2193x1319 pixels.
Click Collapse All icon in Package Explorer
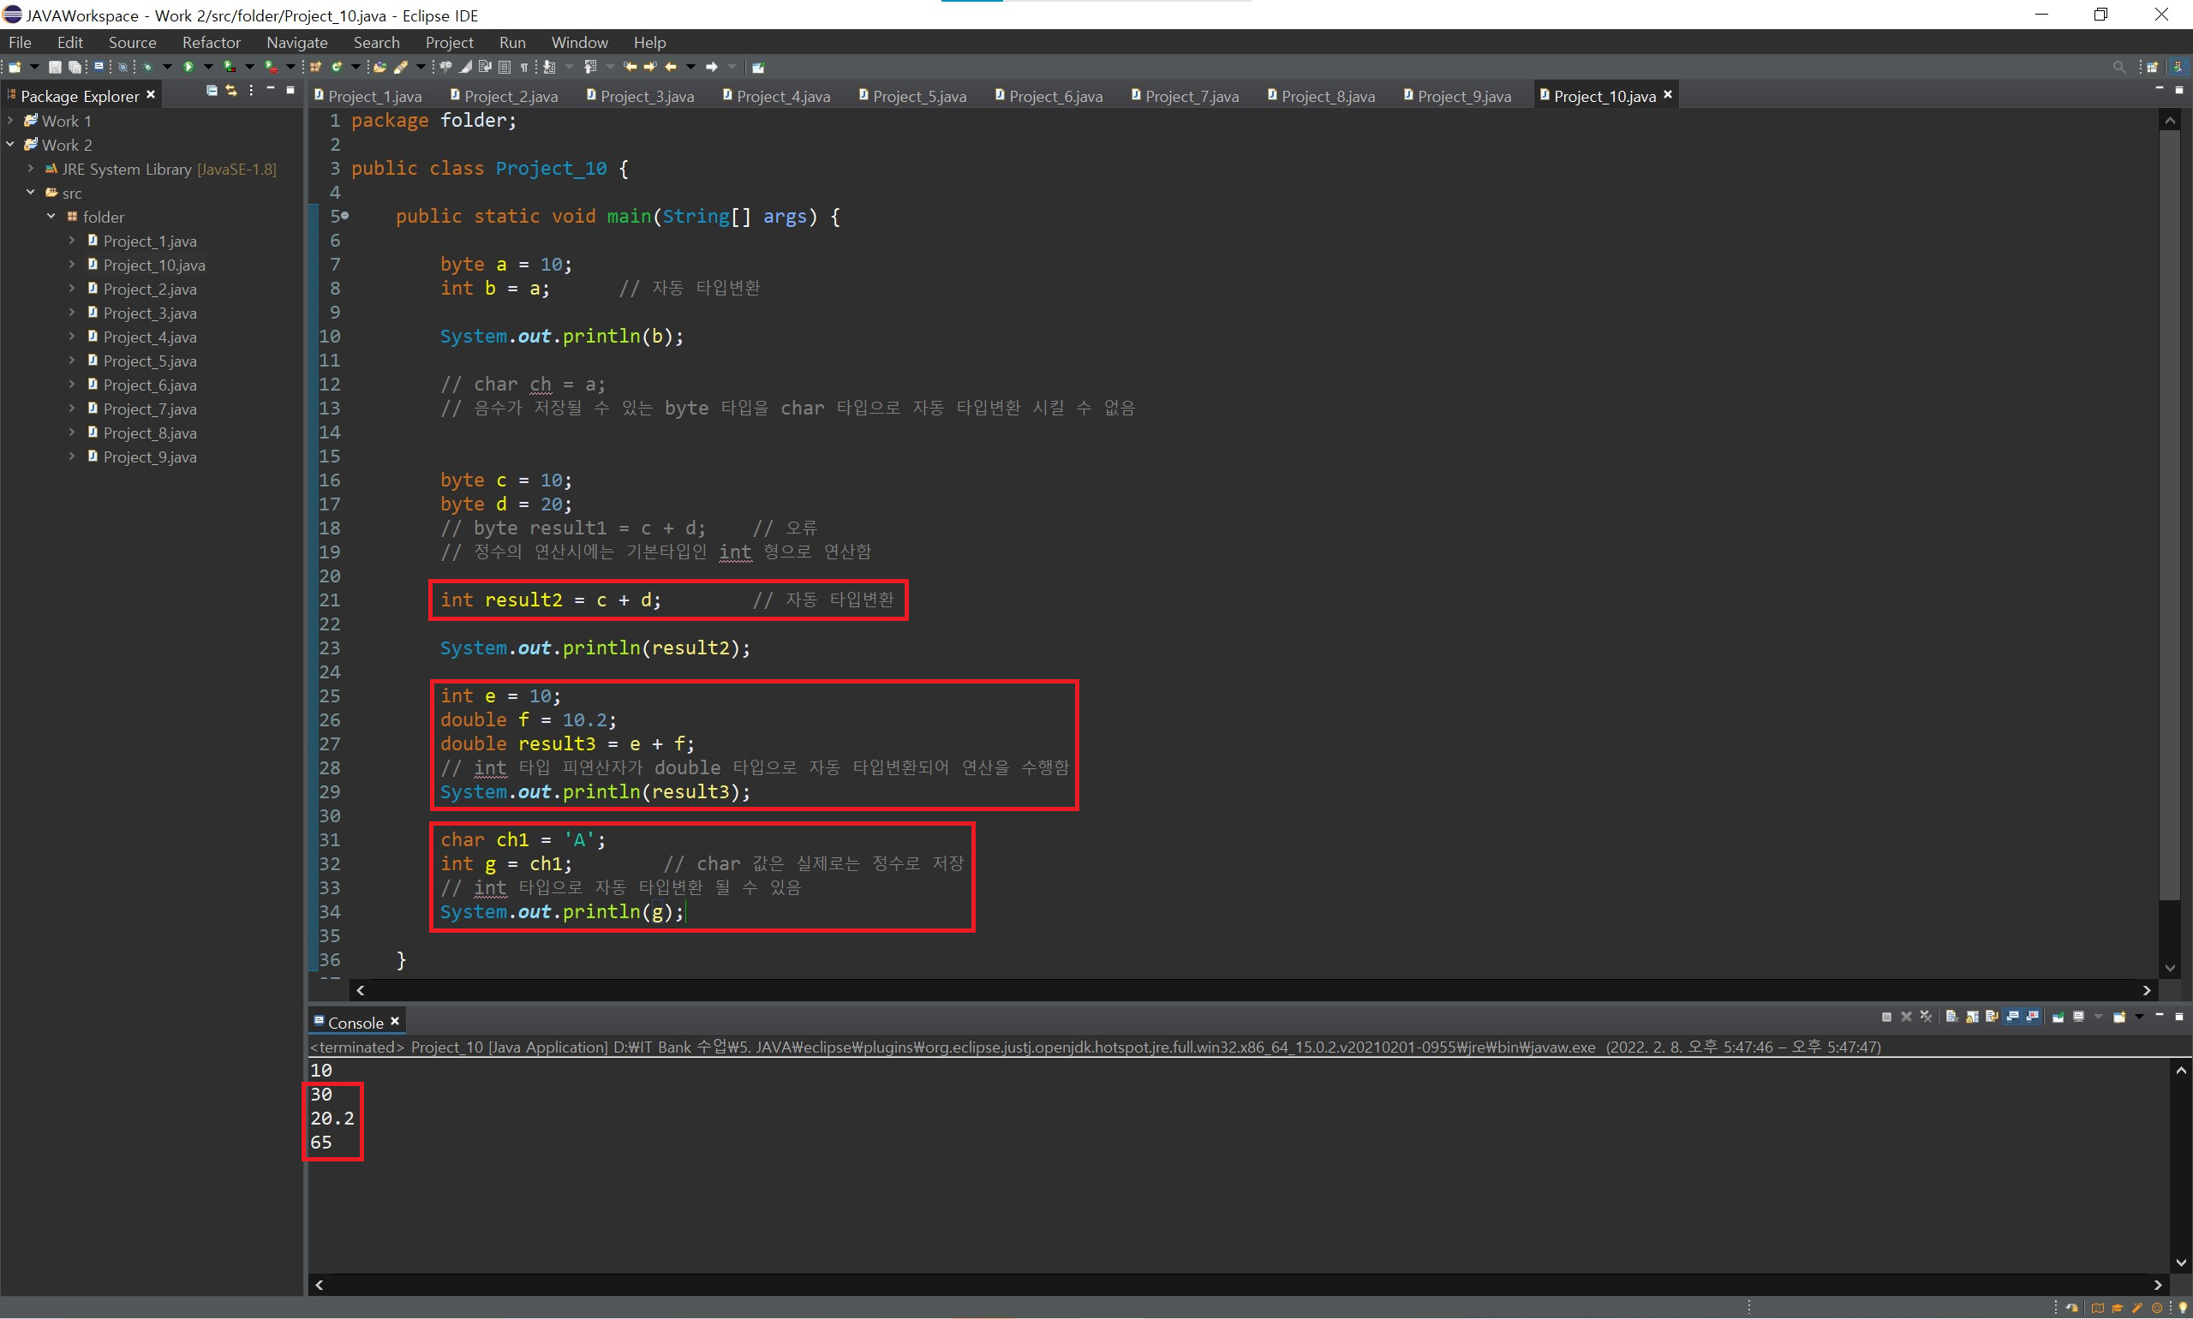tap(212, 91)
